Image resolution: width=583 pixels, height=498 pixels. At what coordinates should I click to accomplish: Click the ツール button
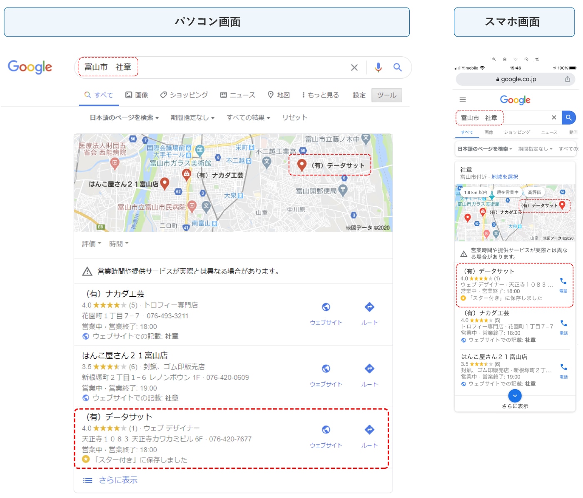(387, 95)
